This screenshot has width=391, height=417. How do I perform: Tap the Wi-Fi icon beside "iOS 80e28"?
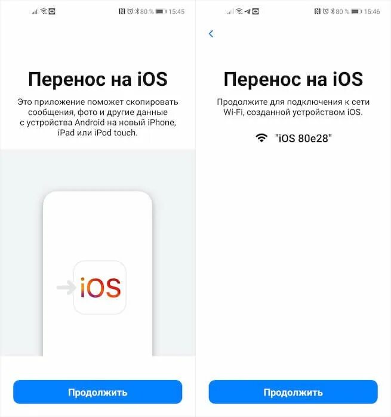261,138
